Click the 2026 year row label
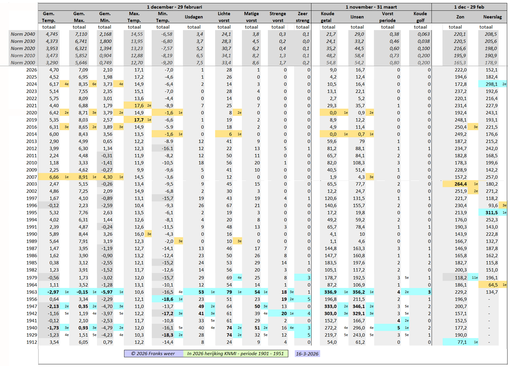 tap(32, 70)
